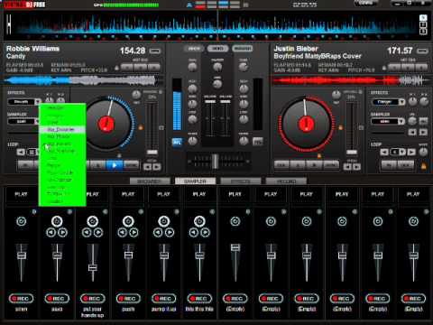
Task: Open the right deck sampler dropdown
Action: pyautogui.click(x=401, y=121)
